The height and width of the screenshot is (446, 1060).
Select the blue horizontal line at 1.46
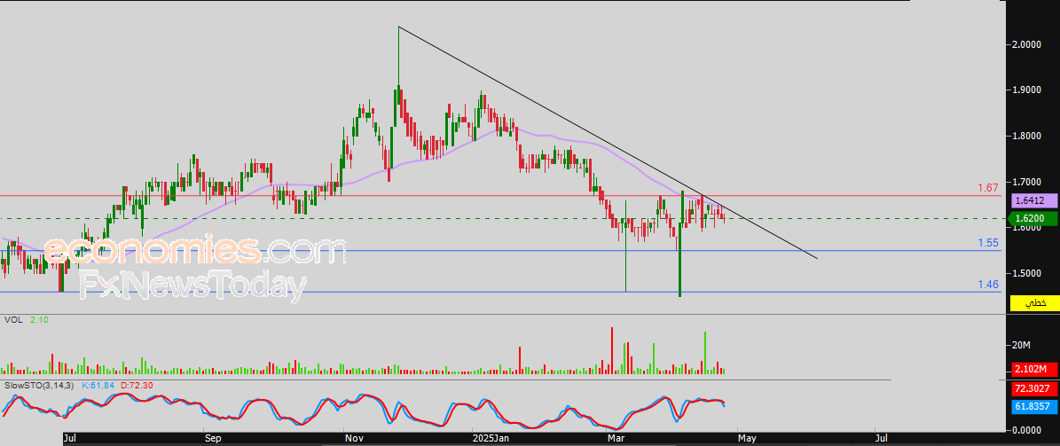(500, 292)
